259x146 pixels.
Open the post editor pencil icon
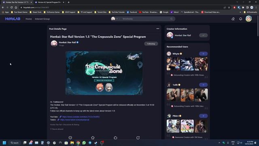pos(233,19)
